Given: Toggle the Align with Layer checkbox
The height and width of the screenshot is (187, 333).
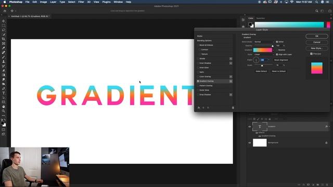Looking at the screenshot, I should click(x=277, y=55).
